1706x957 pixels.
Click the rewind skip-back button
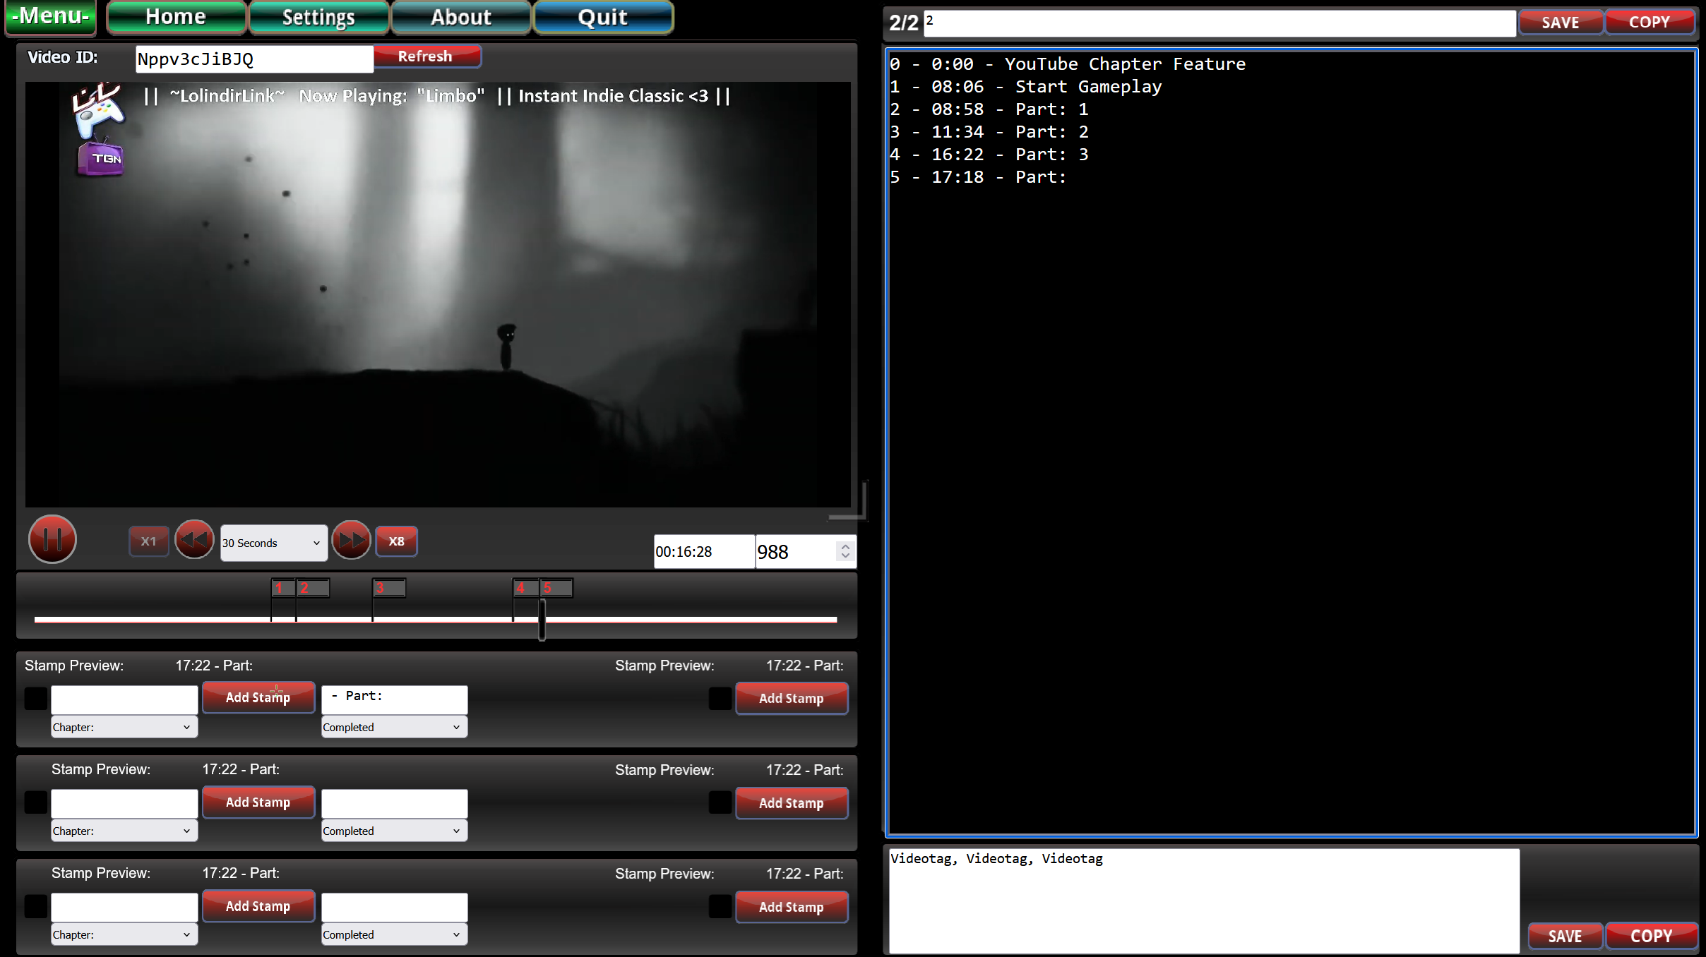click(x=194, y=541)
